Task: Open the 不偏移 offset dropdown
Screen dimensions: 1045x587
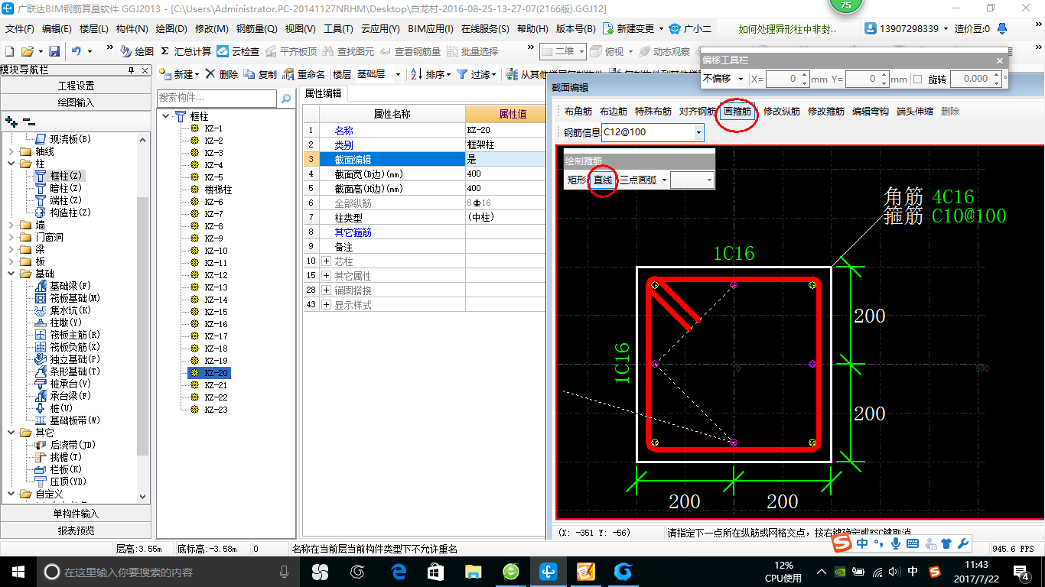Action: click(741, 79)
